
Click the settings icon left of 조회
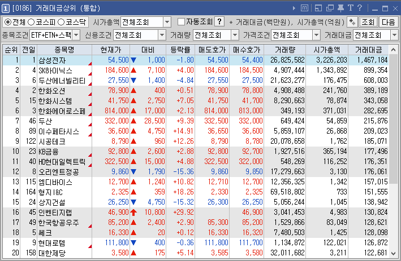click(352, 22)
